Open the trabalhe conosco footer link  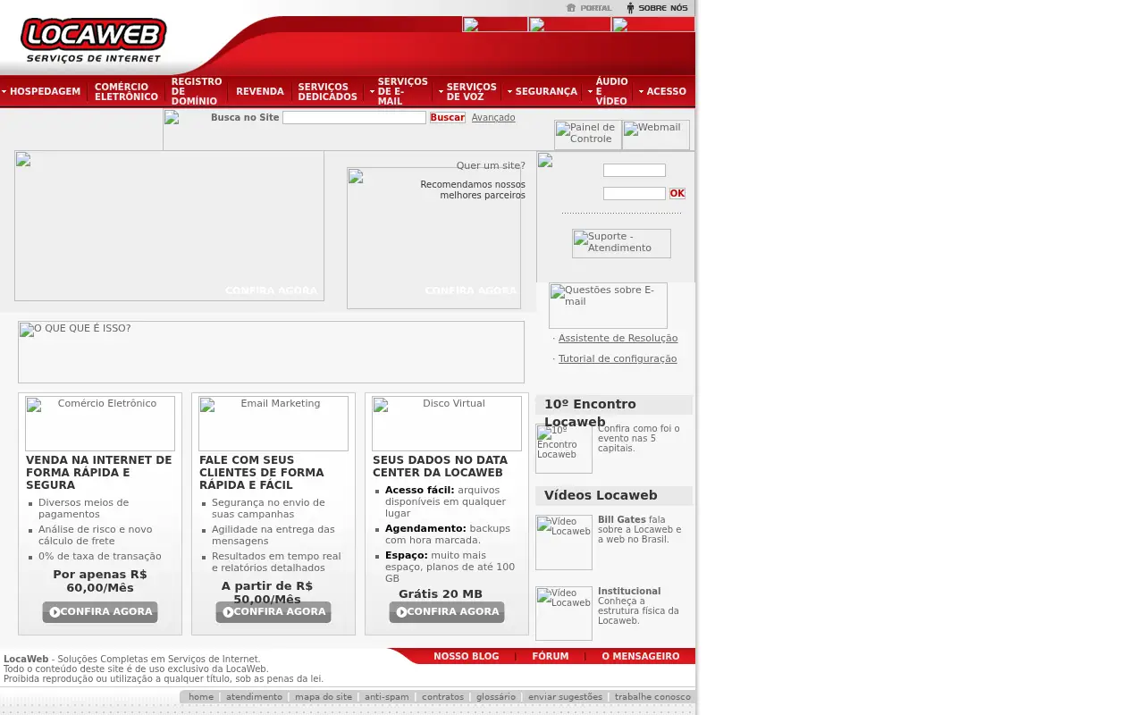(x=652, y=697)
